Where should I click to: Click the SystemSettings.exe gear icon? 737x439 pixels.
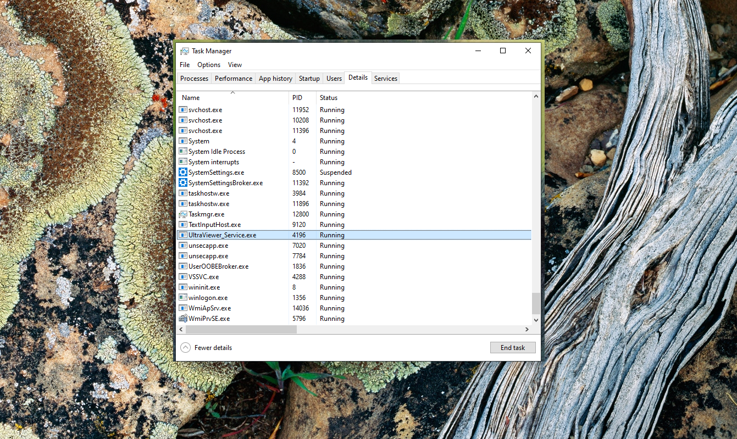[183, 173]
